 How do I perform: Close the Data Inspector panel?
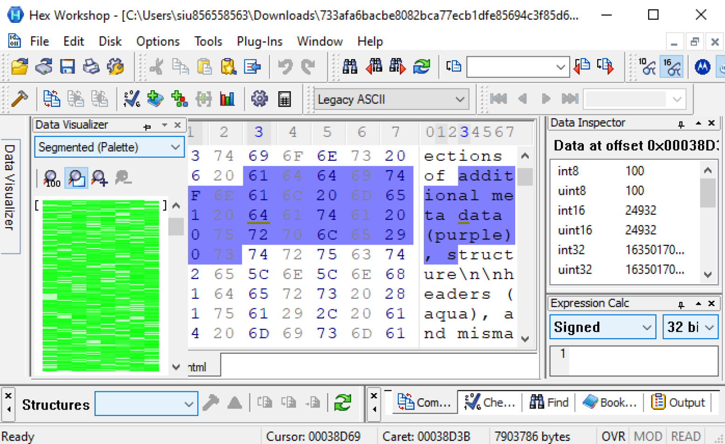pos(711,123)
